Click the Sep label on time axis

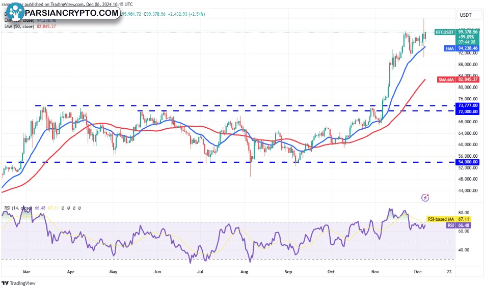pyautogui.click(x=288, y=272)
